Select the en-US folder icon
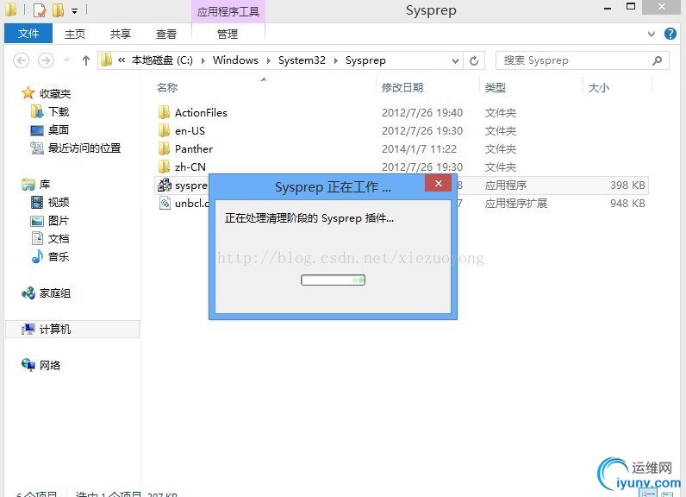The height and width of the screenshot is (497, 686). click(164, 130)
